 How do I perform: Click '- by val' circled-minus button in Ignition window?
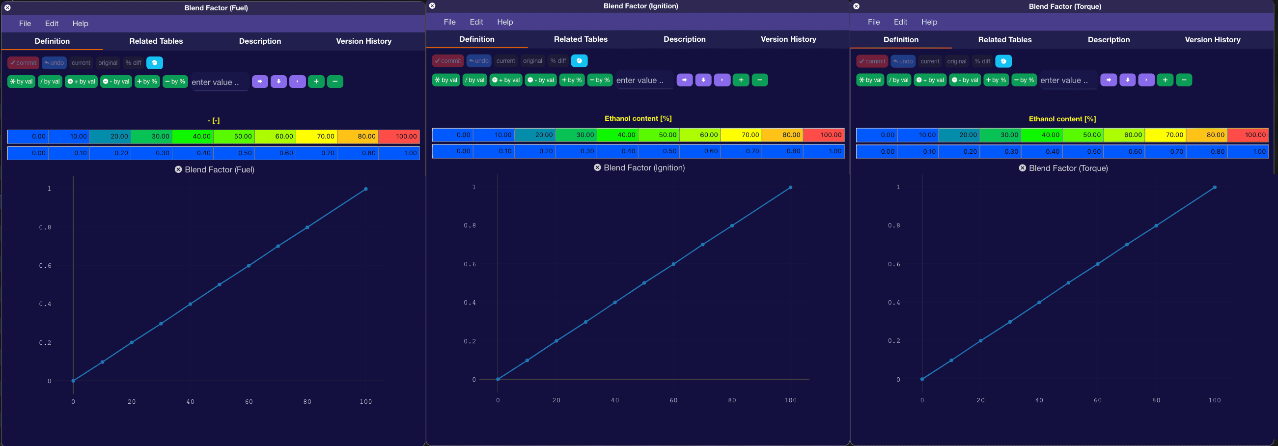pos(541,80)
